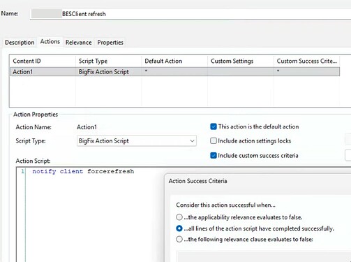Click the Custom Settings column header

pos(241,61)
